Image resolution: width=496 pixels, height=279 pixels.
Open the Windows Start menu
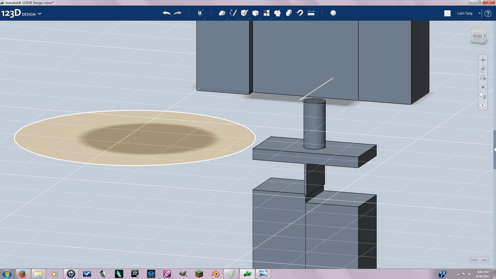[7, 274]
